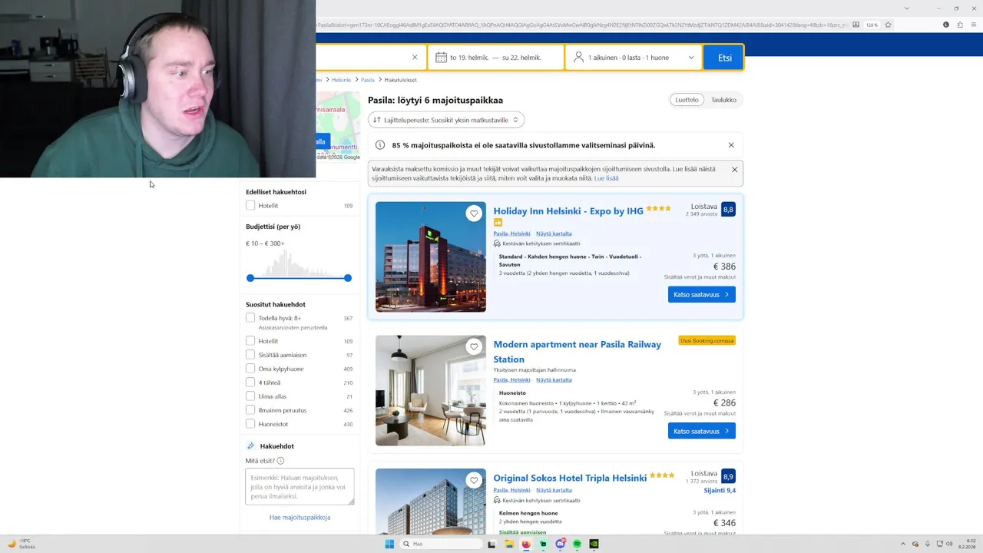Click Etsi search button

(724, 58)
